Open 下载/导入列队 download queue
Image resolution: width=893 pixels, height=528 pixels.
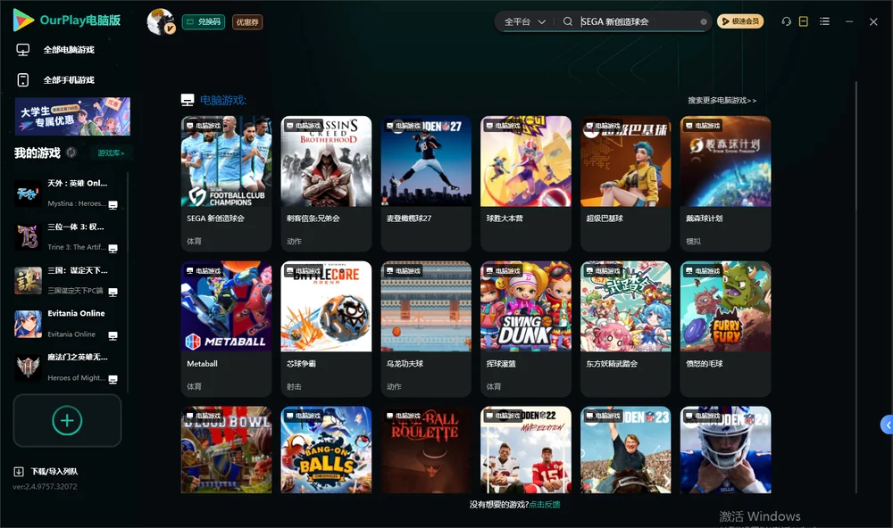click(x=46, y=471)
